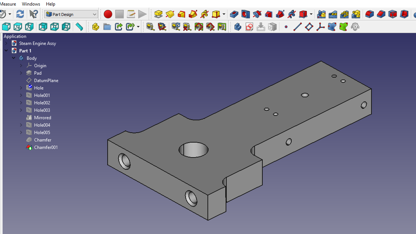The image size is (416, 234).
Task: Click the Refresh recompute icon
Action: tap(20, 14)
